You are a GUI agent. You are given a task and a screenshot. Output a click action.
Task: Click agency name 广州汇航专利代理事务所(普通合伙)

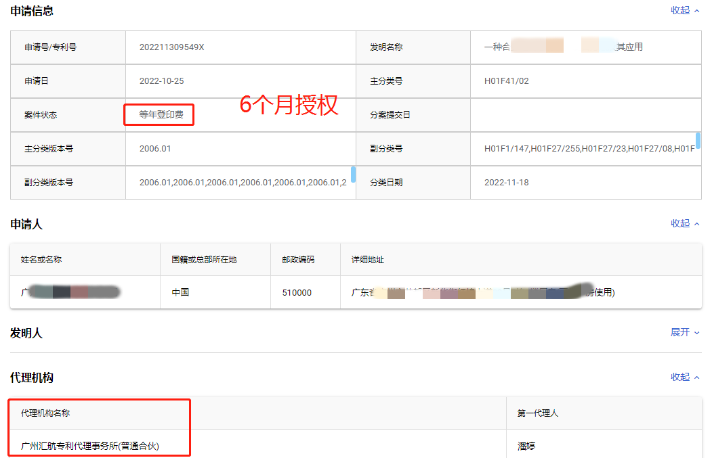pos(90,446)
